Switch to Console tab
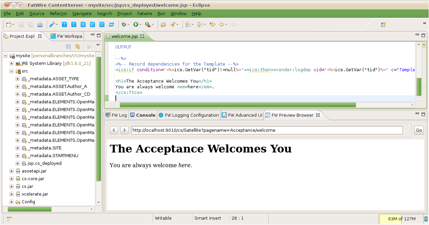 point(143,115)
